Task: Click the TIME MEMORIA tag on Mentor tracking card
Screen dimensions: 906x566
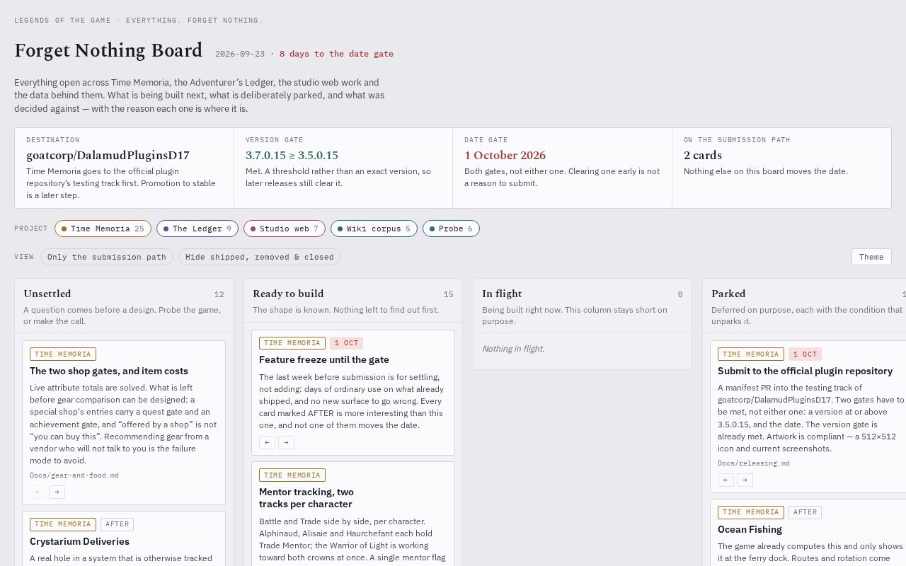Action: (x=292, y=475)
